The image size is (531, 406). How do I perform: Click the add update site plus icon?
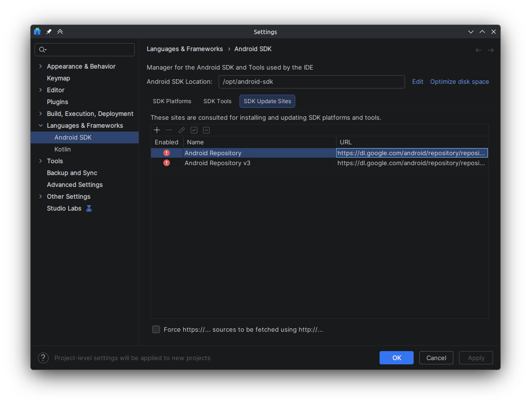click(x=157, y=130)
